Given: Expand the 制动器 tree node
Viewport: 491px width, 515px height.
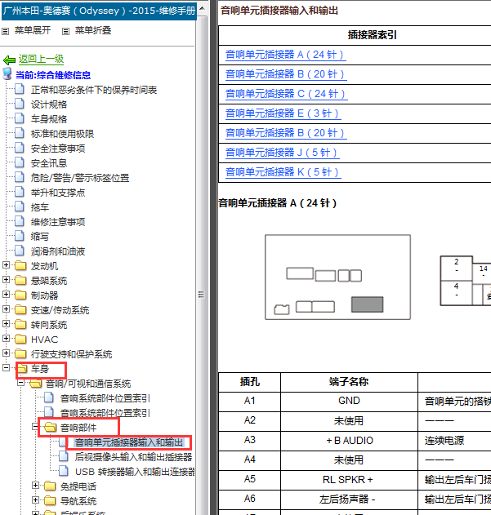Looking at the screenshot, I should click(x=6, y=294).
